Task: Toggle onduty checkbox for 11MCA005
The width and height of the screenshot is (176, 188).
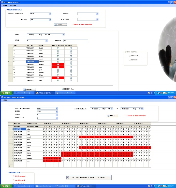Action: point(71,59)
